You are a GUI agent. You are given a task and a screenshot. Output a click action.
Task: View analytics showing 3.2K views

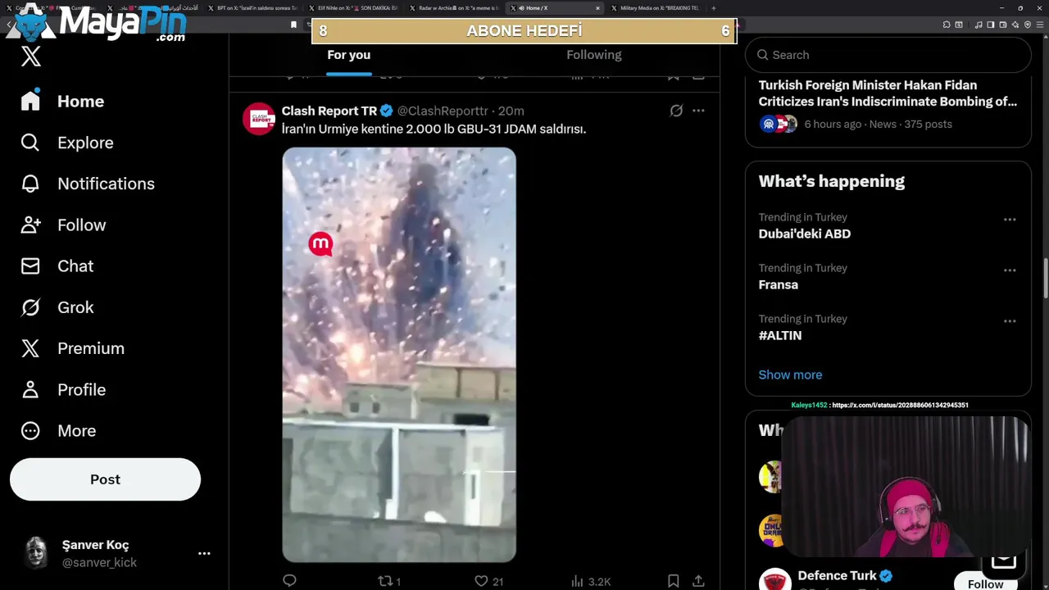[591, 581]
